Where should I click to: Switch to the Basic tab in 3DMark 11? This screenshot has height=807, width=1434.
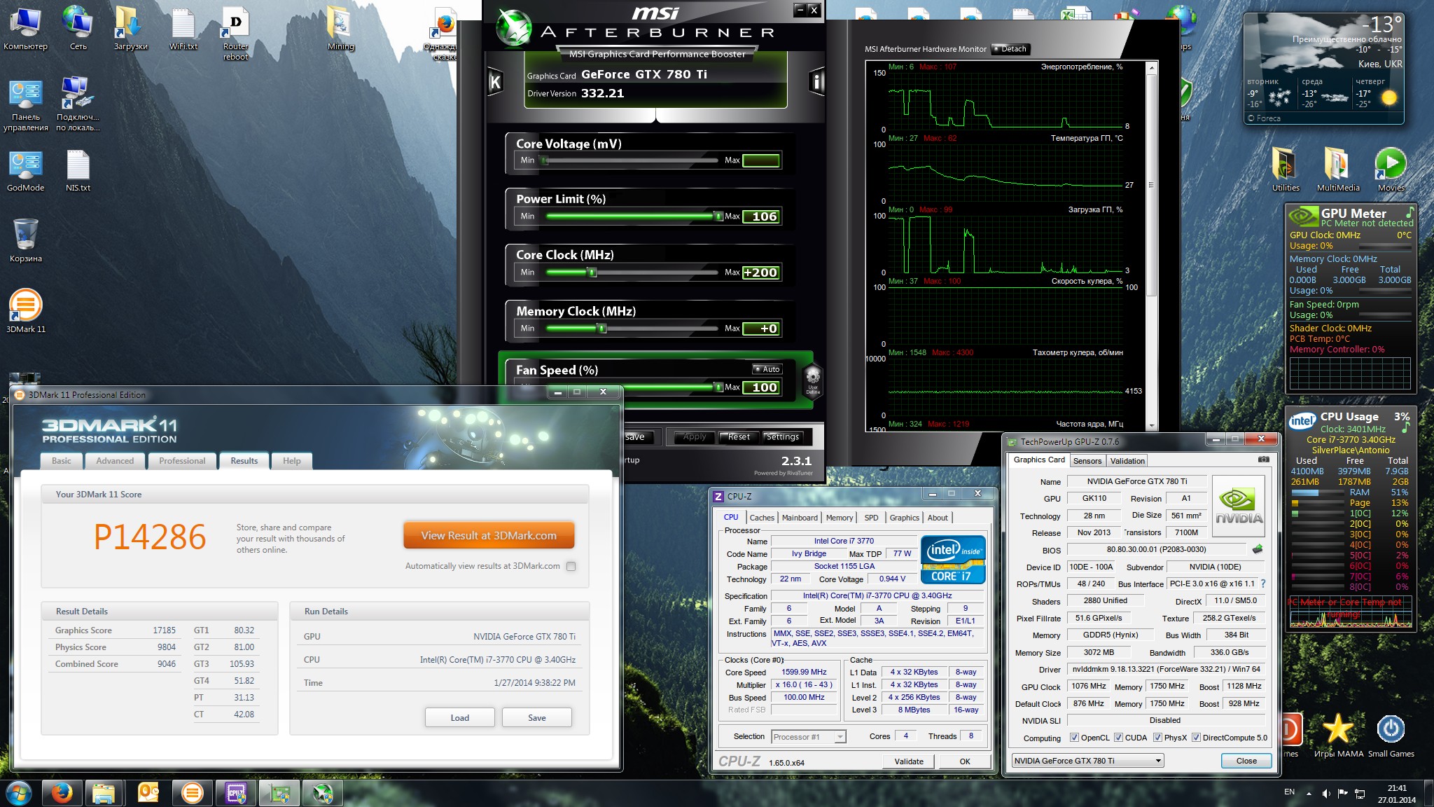[62, 461]
